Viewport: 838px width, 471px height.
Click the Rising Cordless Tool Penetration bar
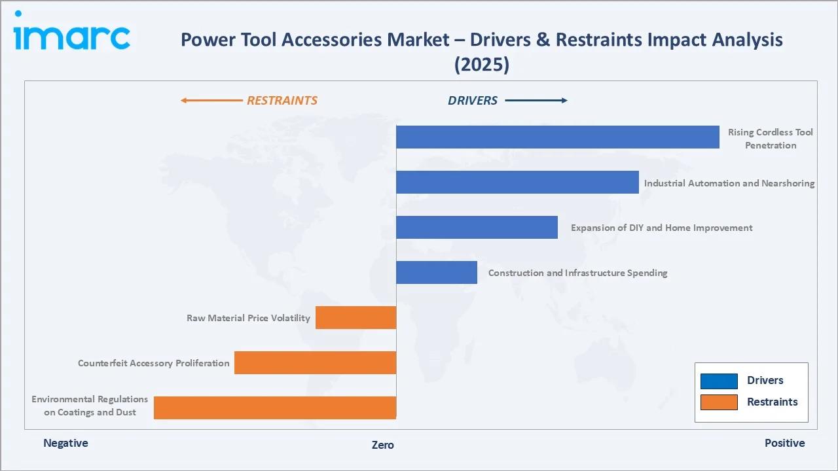[x=558, y=137]
